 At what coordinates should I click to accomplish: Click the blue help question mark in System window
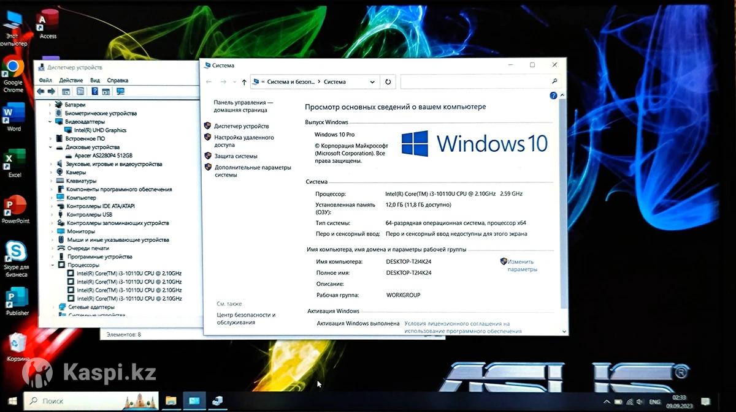[x=553, y=96]
